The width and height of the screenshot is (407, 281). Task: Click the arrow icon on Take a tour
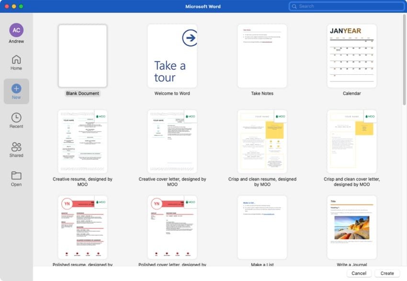pos(190,38)
